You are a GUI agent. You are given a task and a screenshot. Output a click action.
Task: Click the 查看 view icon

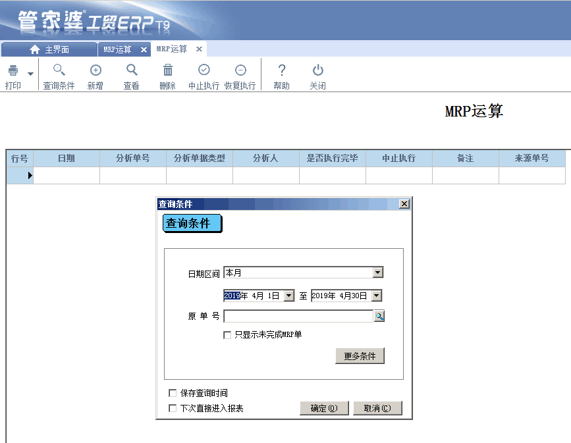[132, 70]
